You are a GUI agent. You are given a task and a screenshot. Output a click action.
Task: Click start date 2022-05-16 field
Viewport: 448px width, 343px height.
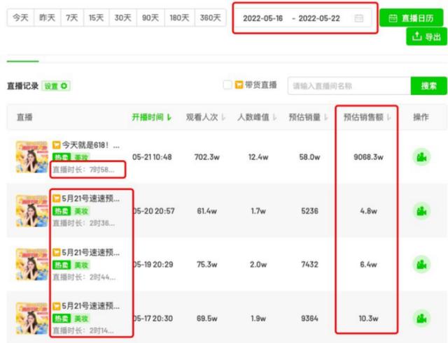tap(263, 18)
